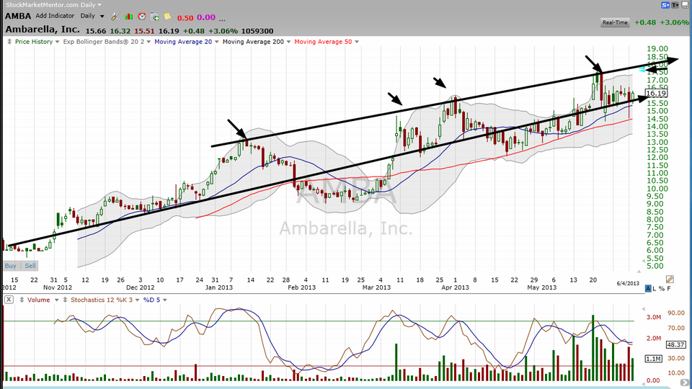Click Ambarella, Inc. company name
This screenshot has height=389, width=692.
tap(43, 30)
